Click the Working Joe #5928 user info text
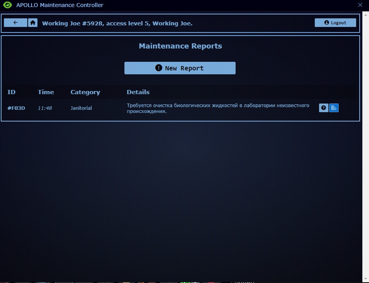Image resolution: width=369 pixels, height=283 pixels. (117, 23)
